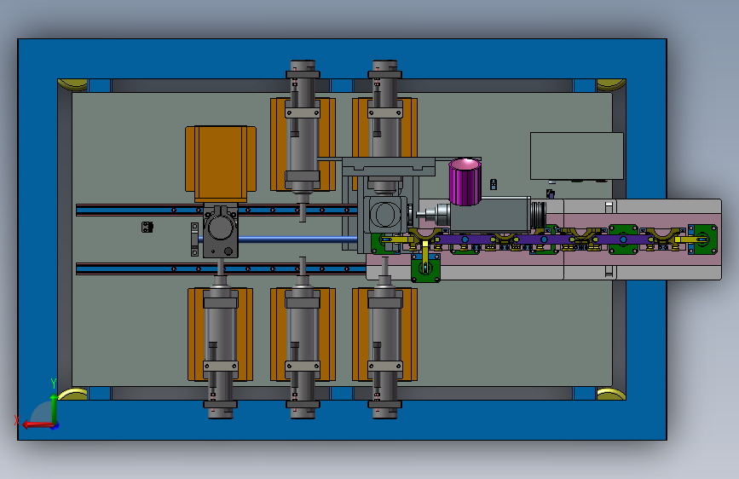Select the magenta cylindrical cup part
Screen dimensions: 739x479
point(465,182)
